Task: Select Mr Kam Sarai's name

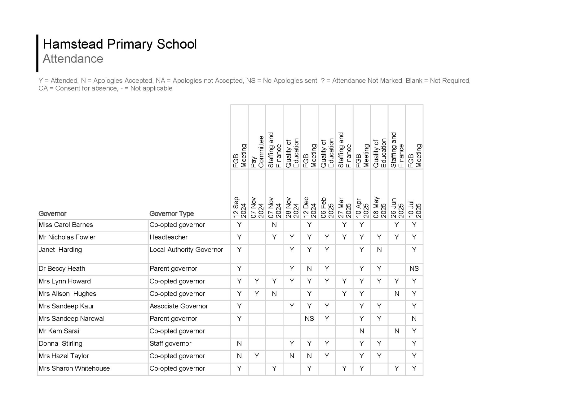Action: 59,331
